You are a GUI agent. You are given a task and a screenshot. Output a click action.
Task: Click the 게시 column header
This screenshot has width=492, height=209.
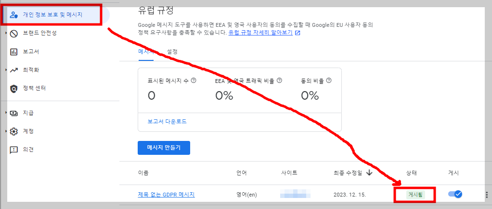453,173
